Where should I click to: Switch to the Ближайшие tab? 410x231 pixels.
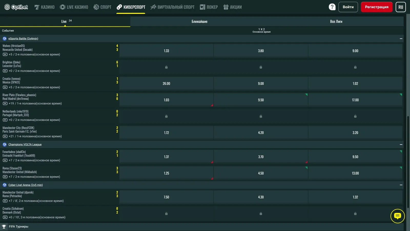pyautogui.click(x=199, y=22)
